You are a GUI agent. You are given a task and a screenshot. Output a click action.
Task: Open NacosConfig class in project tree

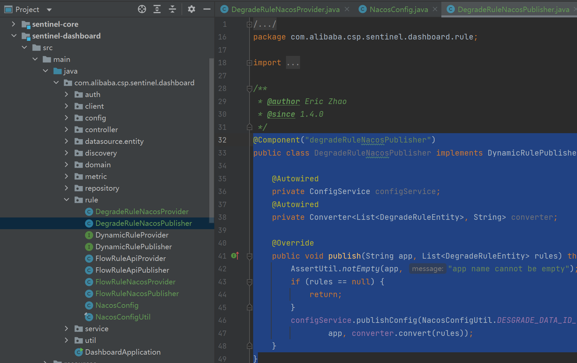pyautogui.click(x=117, y=305)
